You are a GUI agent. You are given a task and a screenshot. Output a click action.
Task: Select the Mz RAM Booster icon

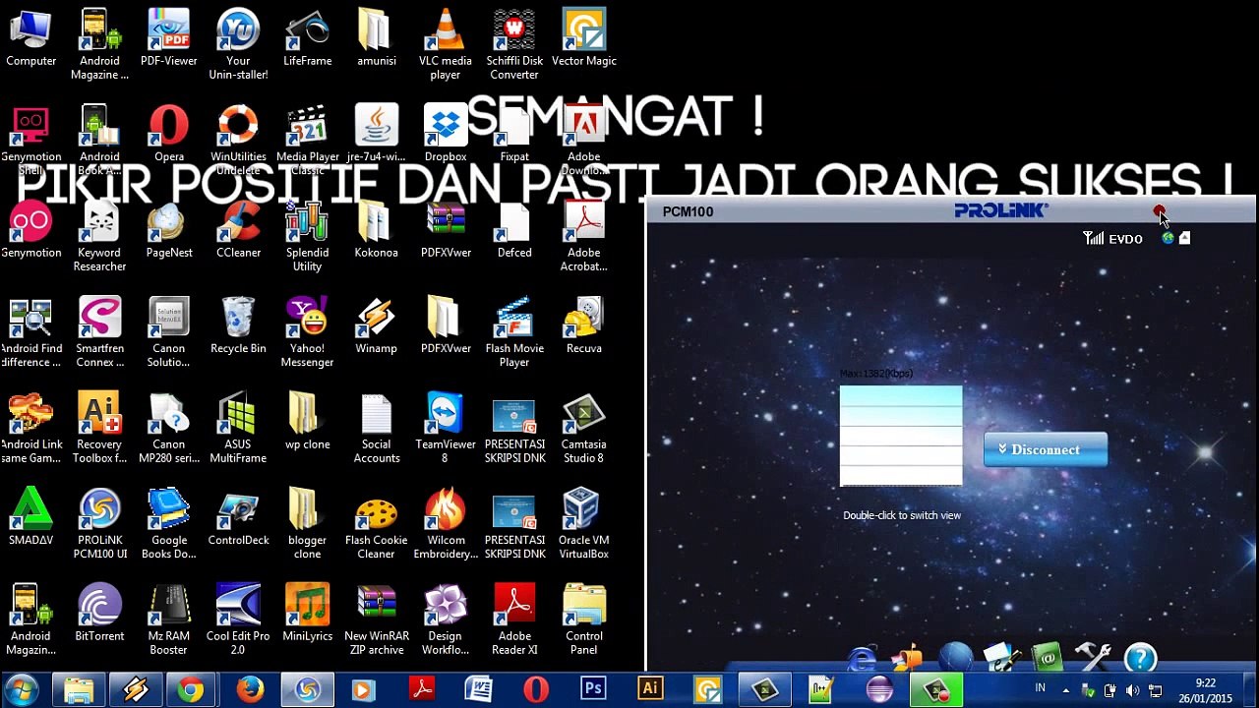(169, 620)
